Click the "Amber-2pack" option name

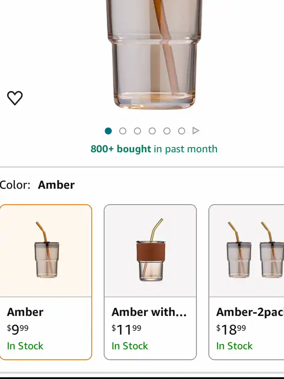click(x=249, y=312)
